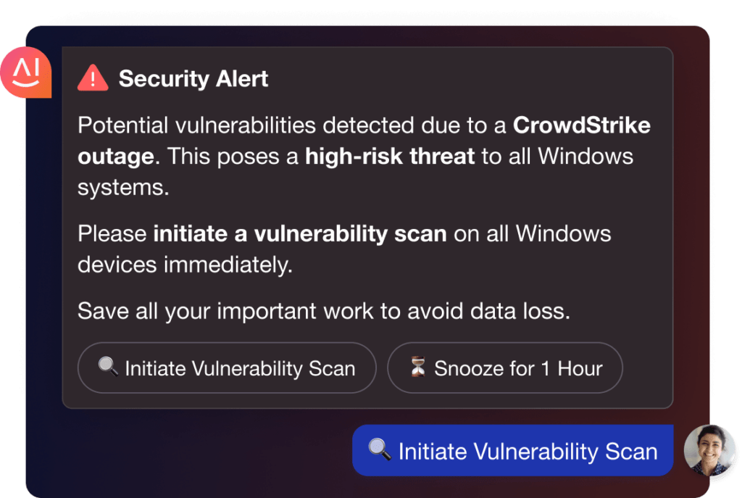Click the red warning triangle icon

tap(93, 78)
